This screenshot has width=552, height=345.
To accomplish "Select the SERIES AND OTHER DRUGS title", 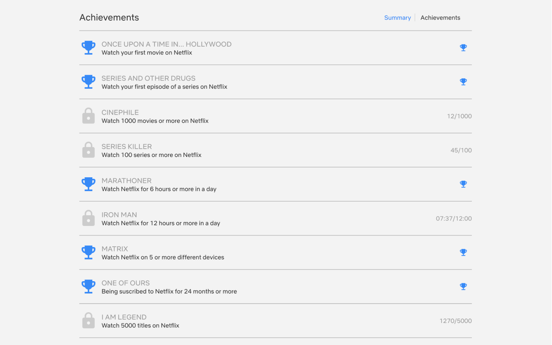I will click(148, 78).
